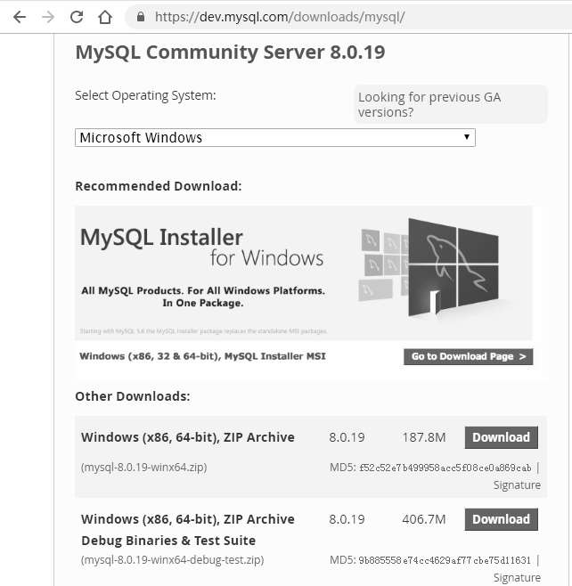The image size is (572, 586).
Task: Reload the page with the refresh icon
Action: 77,17
